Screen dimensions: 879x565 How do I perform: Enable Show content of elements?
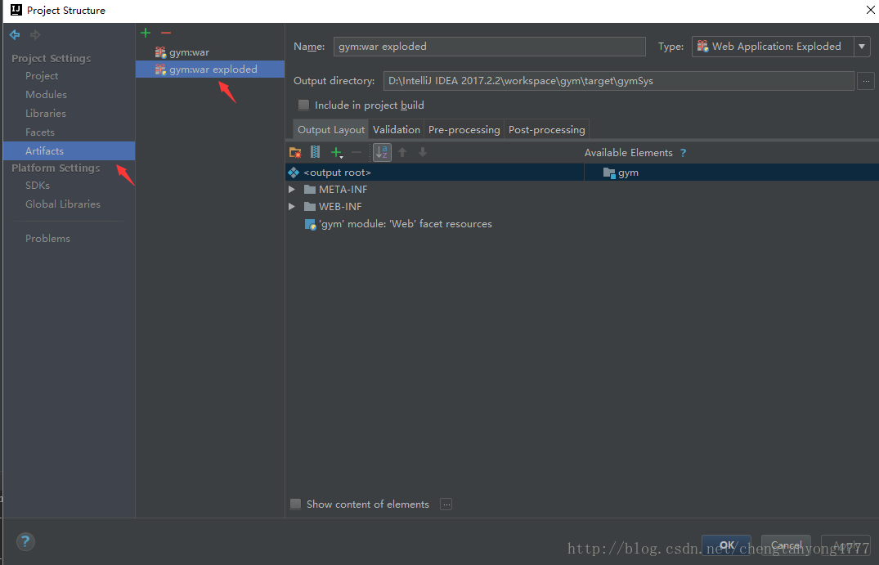[295, 504]
